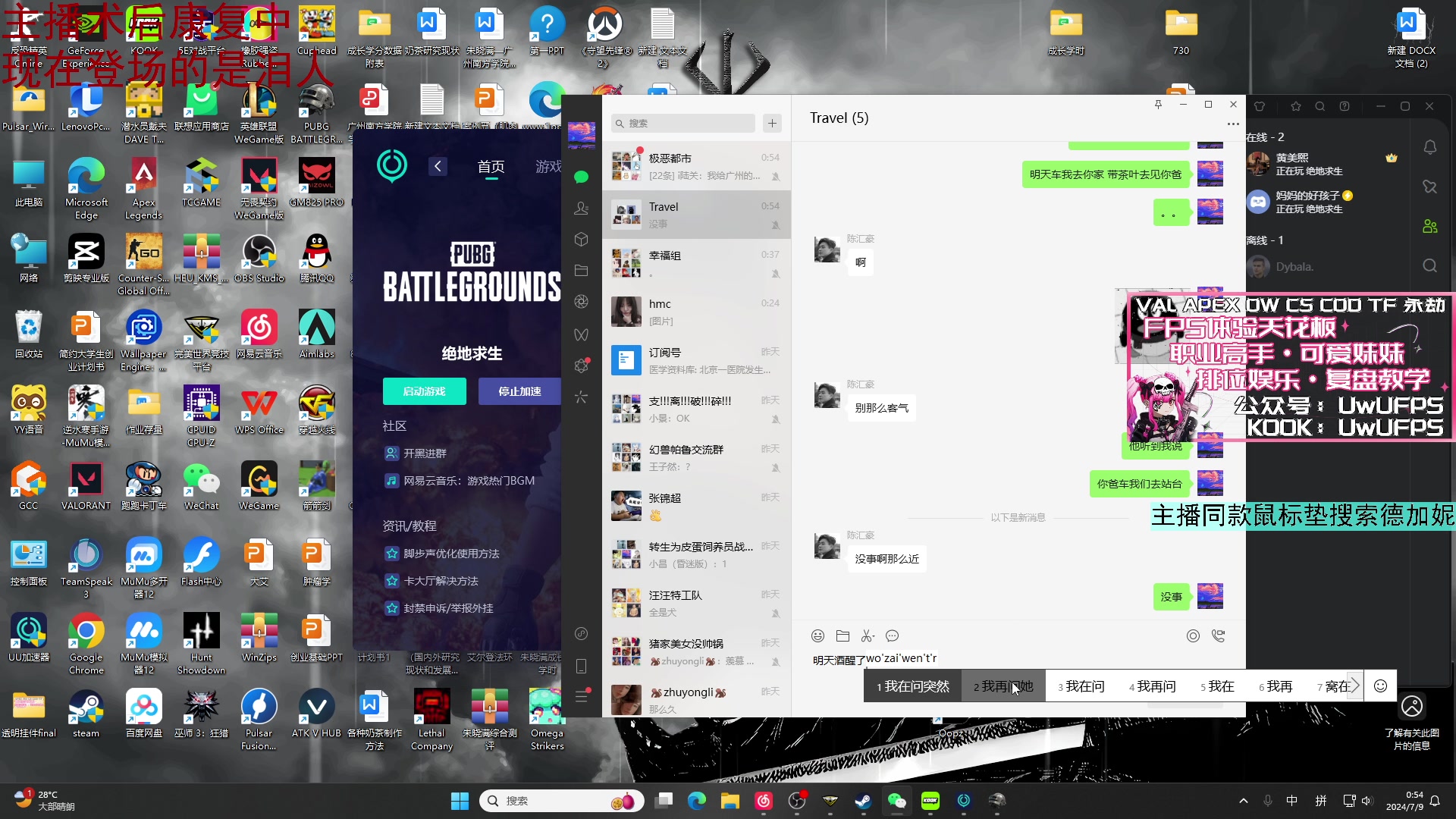This screenshot has width=1456, height=819.
Task: Open Steam from the taskbar
Action: 864,800
